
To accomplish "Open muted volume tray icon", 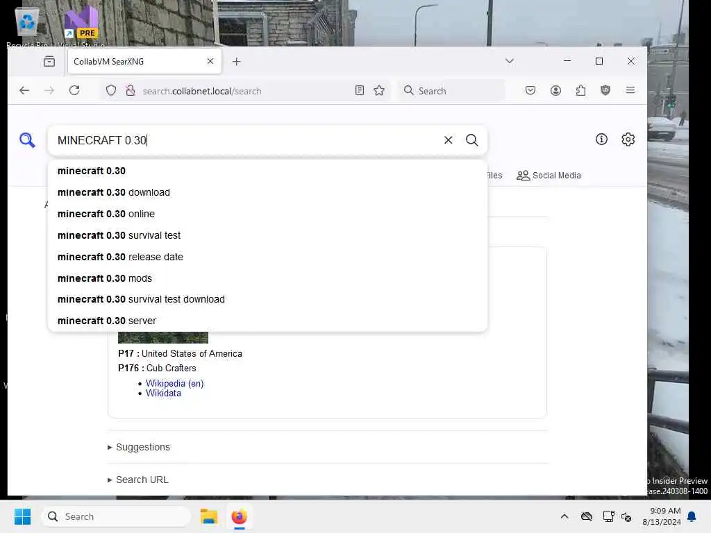I will point(627,516).
